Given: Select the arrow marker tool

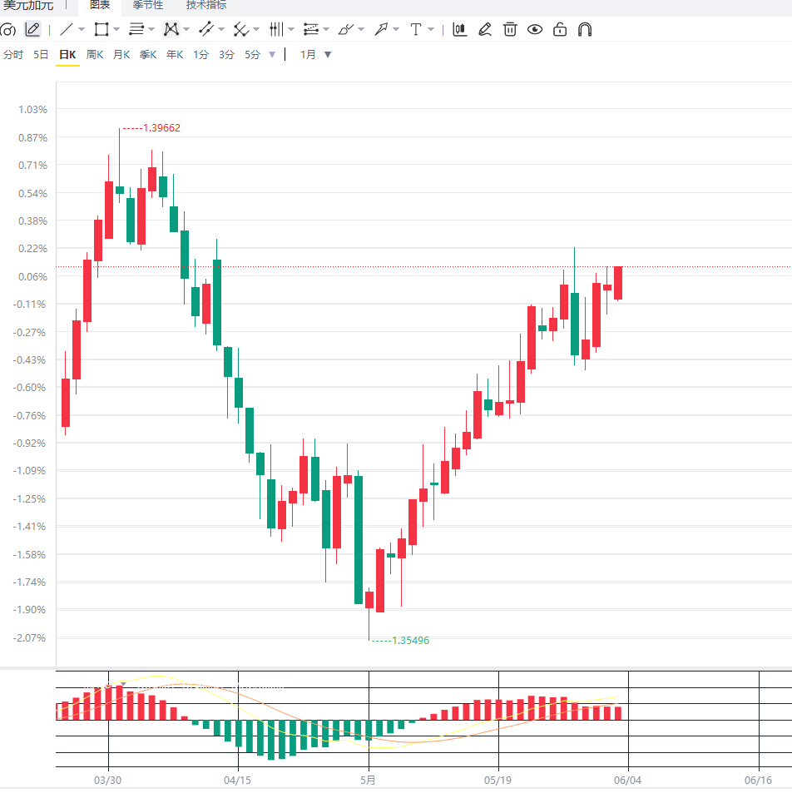Looking at the screenshot, I should [381, 29].
